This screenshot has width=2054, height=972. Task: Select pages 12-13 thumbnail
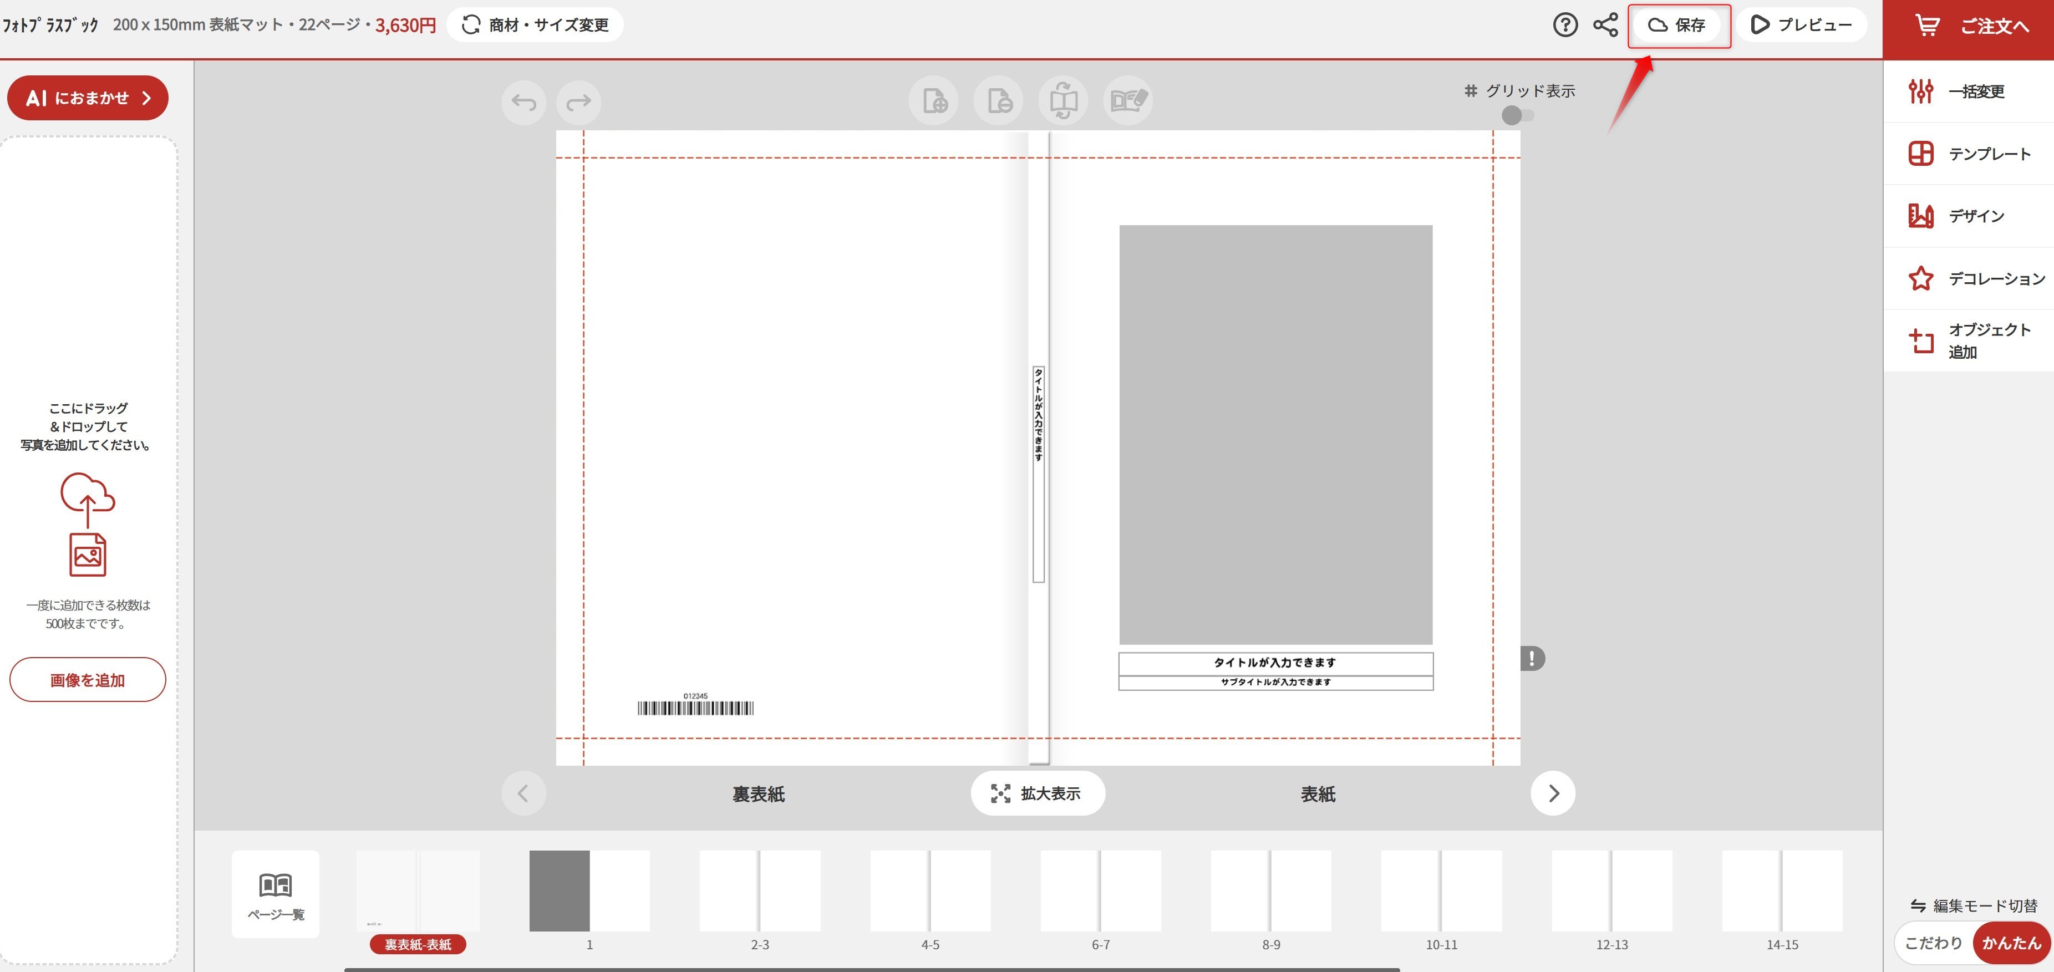point(1611,890)
